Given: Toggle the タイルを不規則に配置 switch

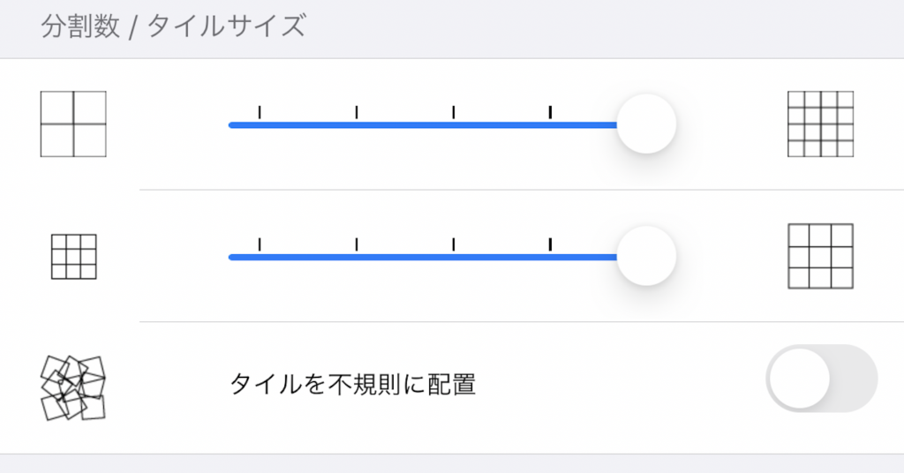Looking at the screenshot, I should [822, 379].
